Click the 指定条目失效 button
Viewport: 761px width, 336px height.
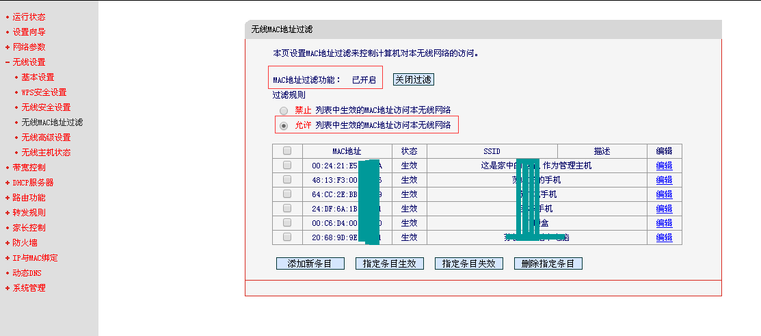[469, 263]
